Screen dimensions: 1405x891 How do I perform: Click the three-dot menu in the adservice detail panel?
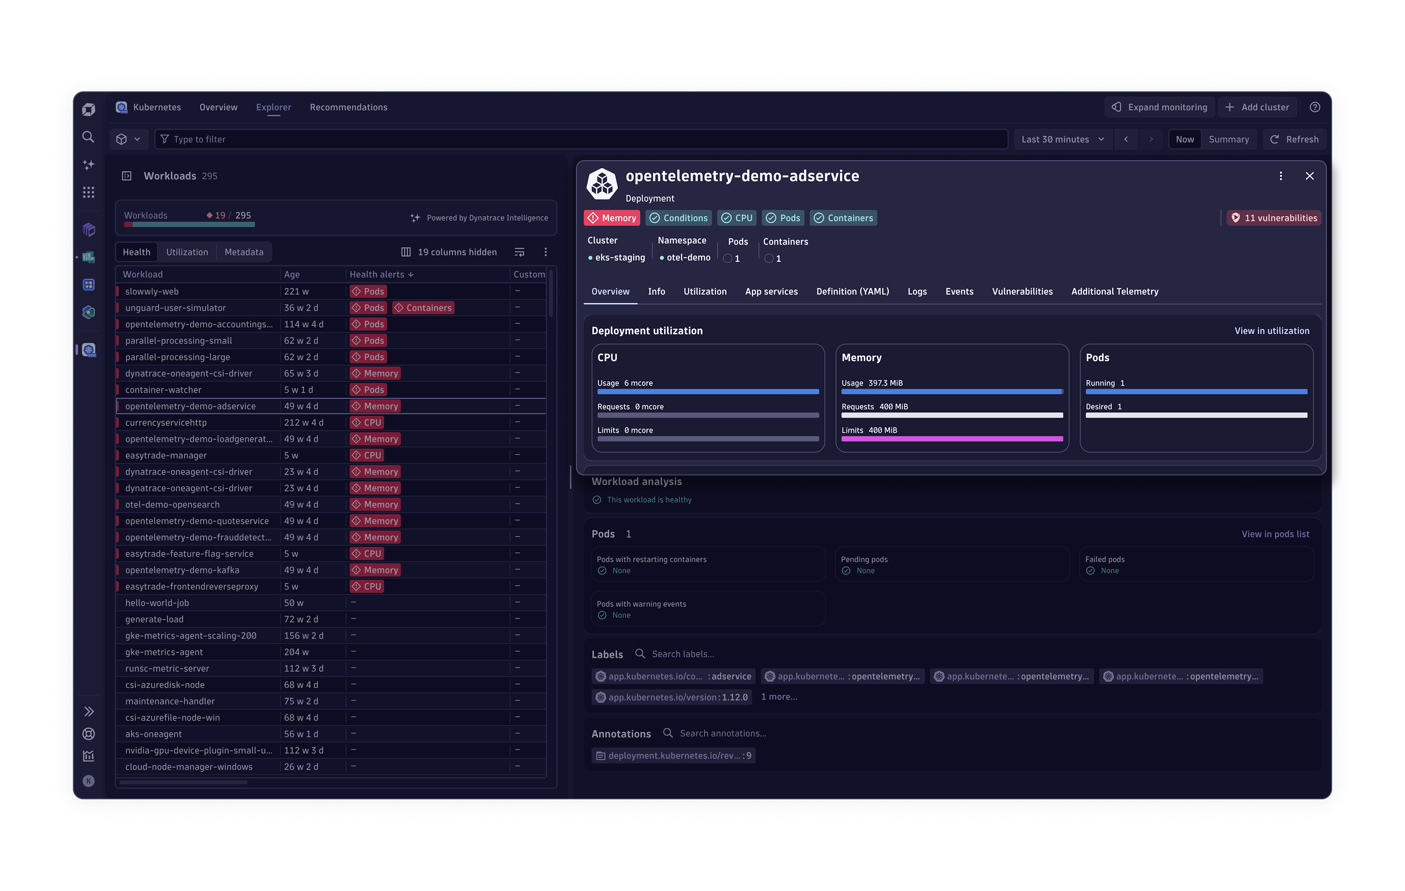coord(1281,176)
